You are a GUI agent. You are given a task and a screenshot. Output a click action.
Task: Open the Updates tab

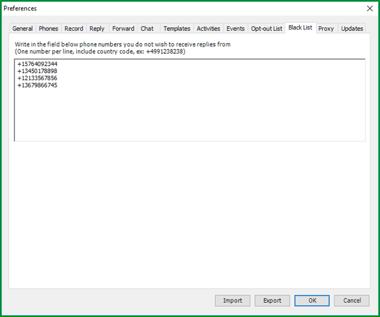352,29
